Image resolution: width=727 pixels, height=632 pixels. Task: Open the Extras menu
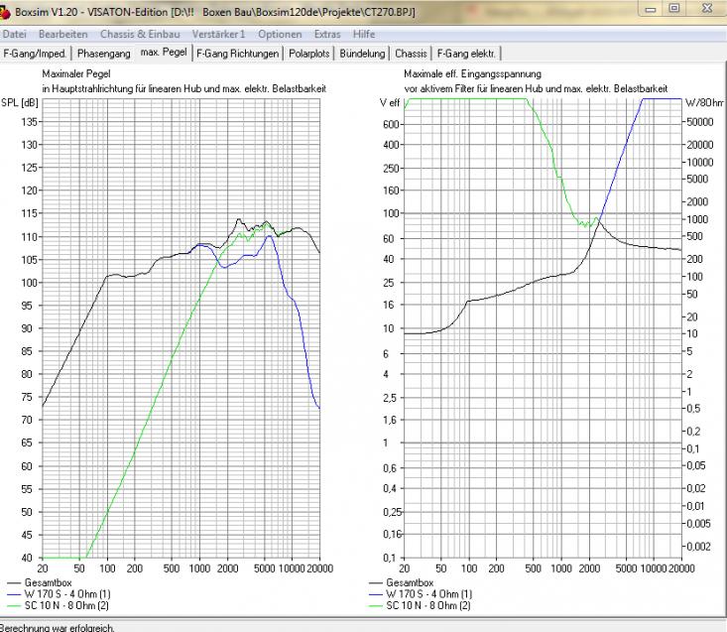pyautogui.click(x=325, y=35)
